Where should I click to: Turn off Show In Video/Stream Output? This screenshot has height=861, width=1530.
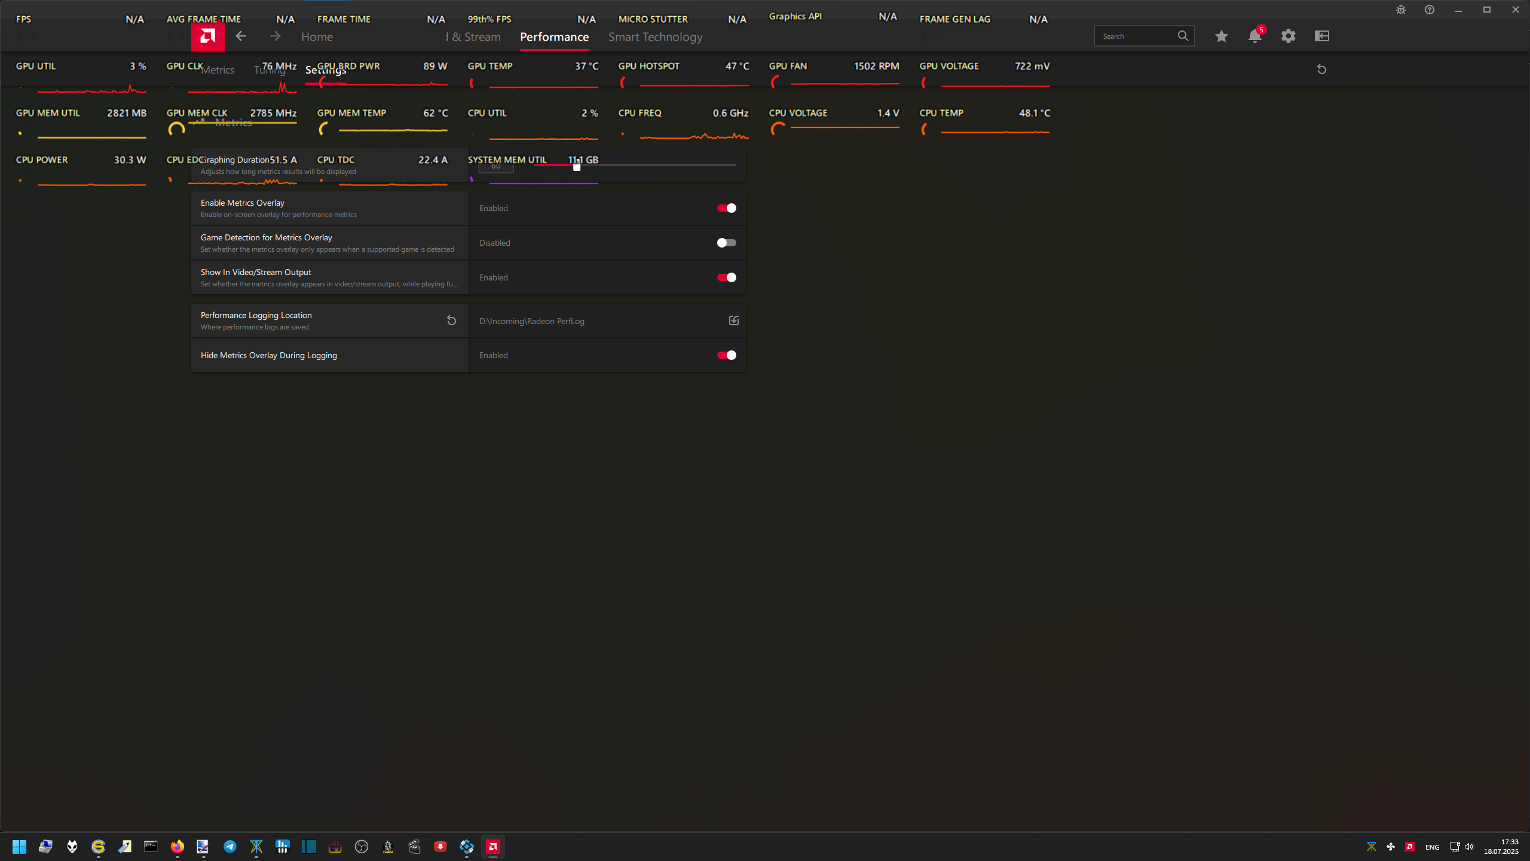click(726, 277)
